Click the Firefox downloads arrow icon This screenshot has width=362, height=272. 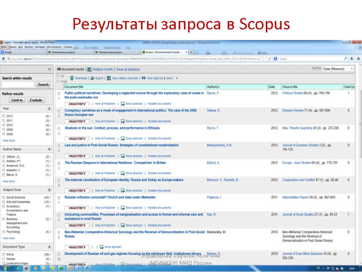coord(352,59)
